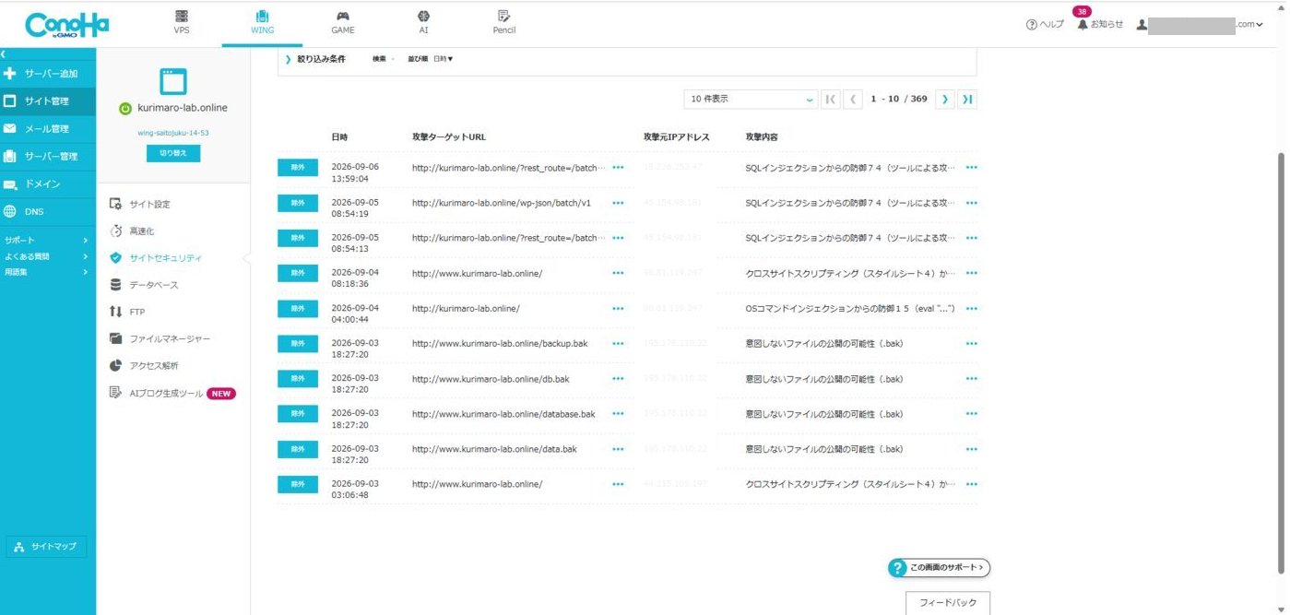Click 除外 for the 2026-09-06 13:59:04 entry
Image resolution: width=1290 pixels, height=615 pixels.
click(x=298, y=167)
